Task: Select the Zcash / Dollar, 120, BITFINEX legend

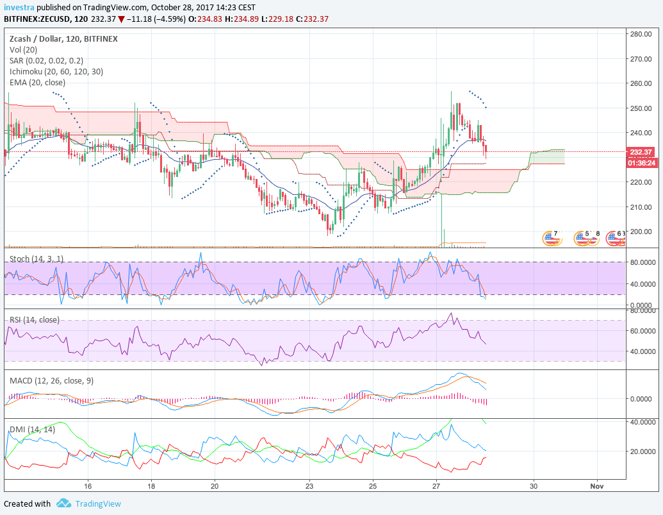Action: [63, 39]
